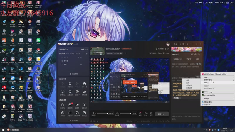Switch to landscape 横屏 orientation
The width and height of the screenshot is (235, 132).
pos(83,49)
